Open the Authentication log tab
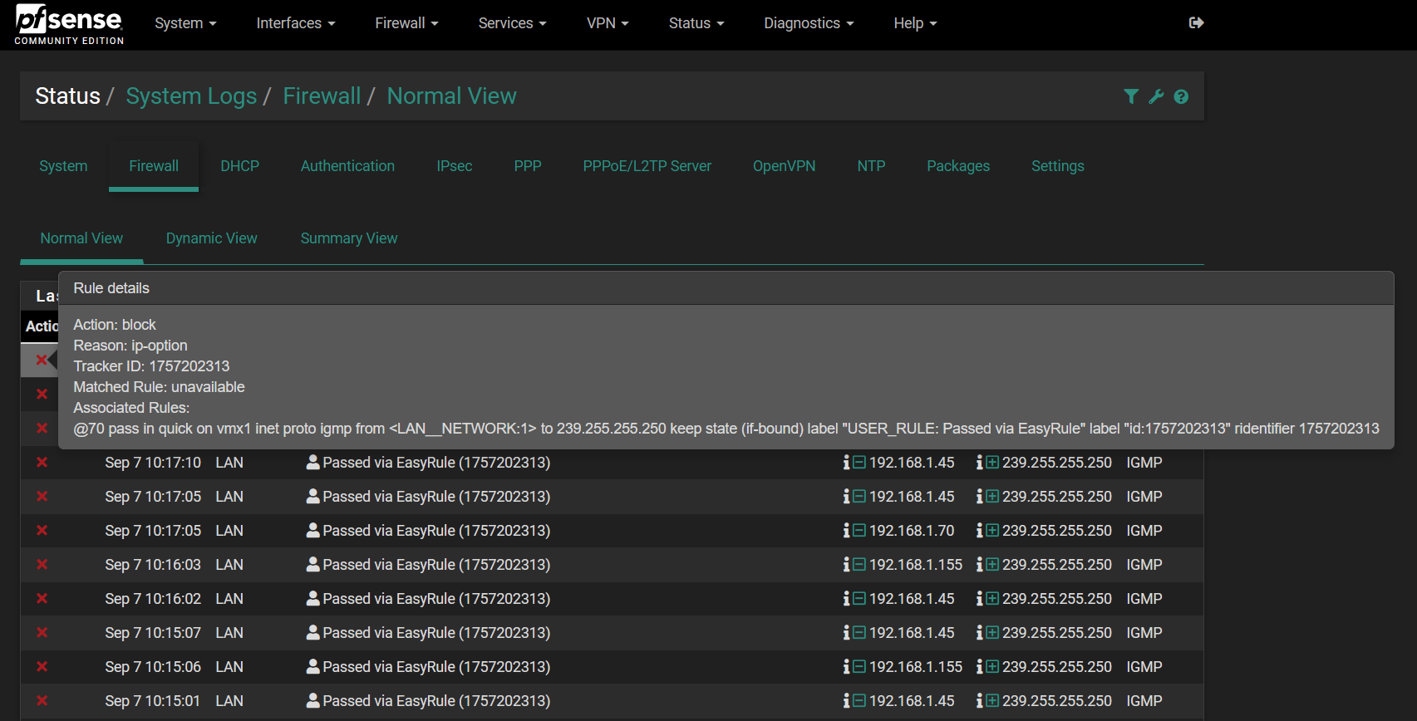 point(347,166)
